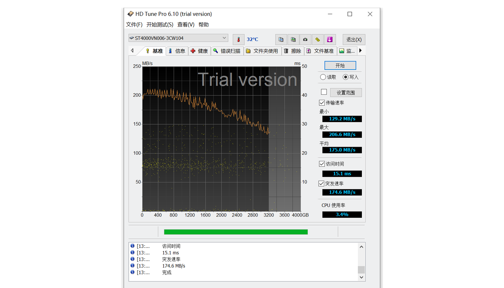Viewport: 504px width, 288px height.
Task: Uncheck the 传输速率 checkbox
Action: 322,102
